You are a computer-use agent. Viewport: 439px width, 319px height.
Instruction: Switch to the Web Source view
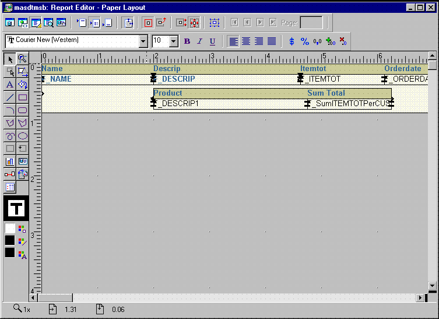(x=23, y=23)
